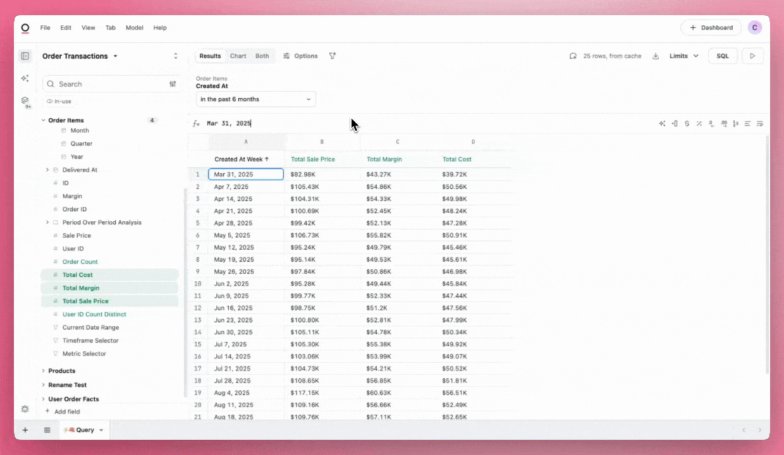The width and height of the screenshot is (784, 455).
Task: Toggle the In-use fields filter
Action: 59,101
